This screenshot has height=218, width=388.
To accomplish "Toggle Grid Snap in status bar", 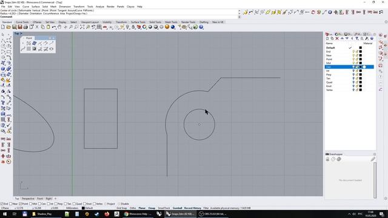I will click(x=121, y=208).
